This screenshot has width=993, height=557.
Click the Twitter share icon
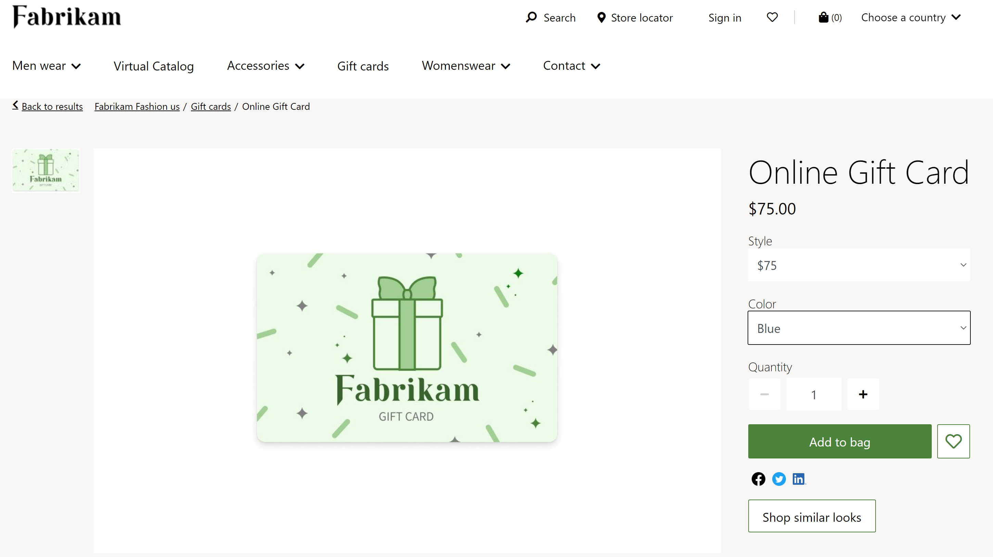[x=778, y=479]
